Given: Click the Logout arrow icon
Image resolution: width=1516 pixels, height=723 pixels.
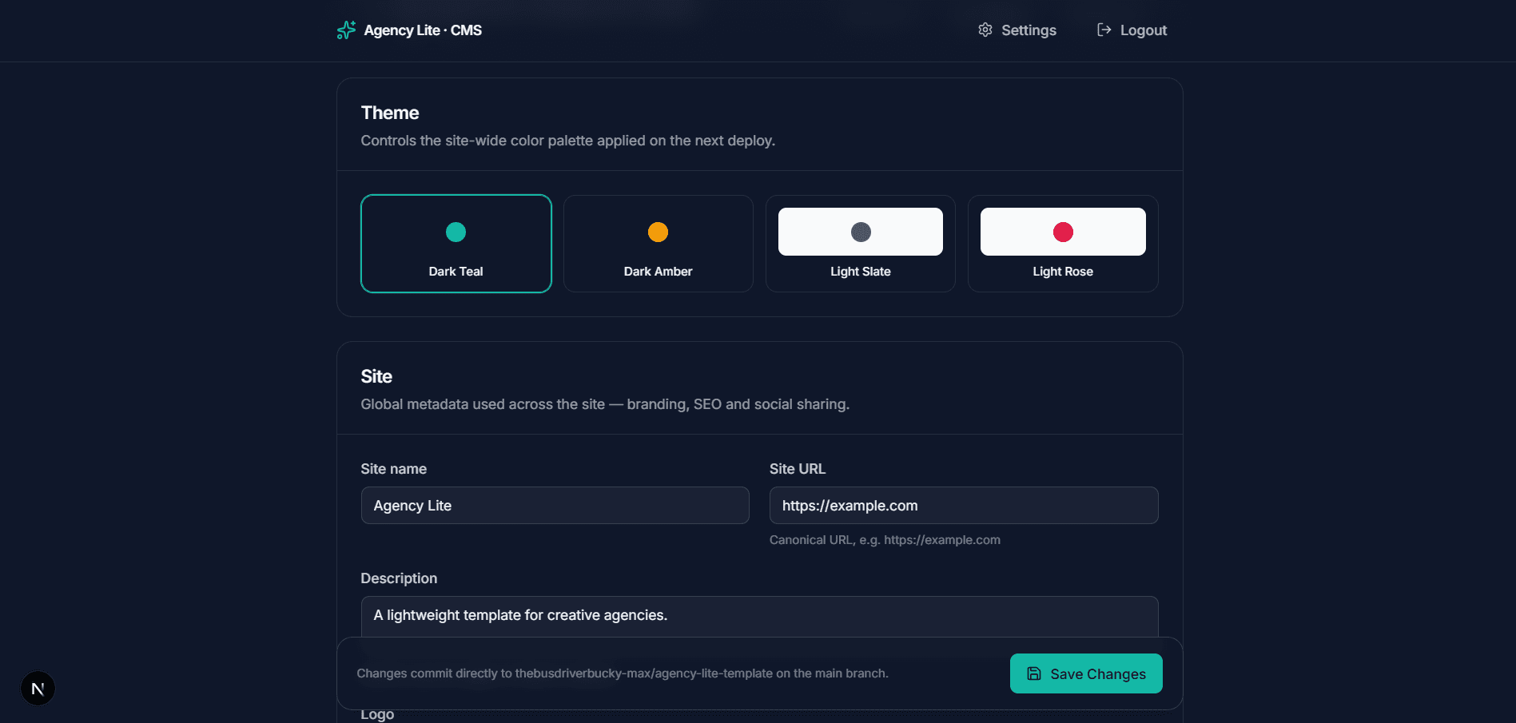Looking at the screenshot, I should [x=1104, y=30].
